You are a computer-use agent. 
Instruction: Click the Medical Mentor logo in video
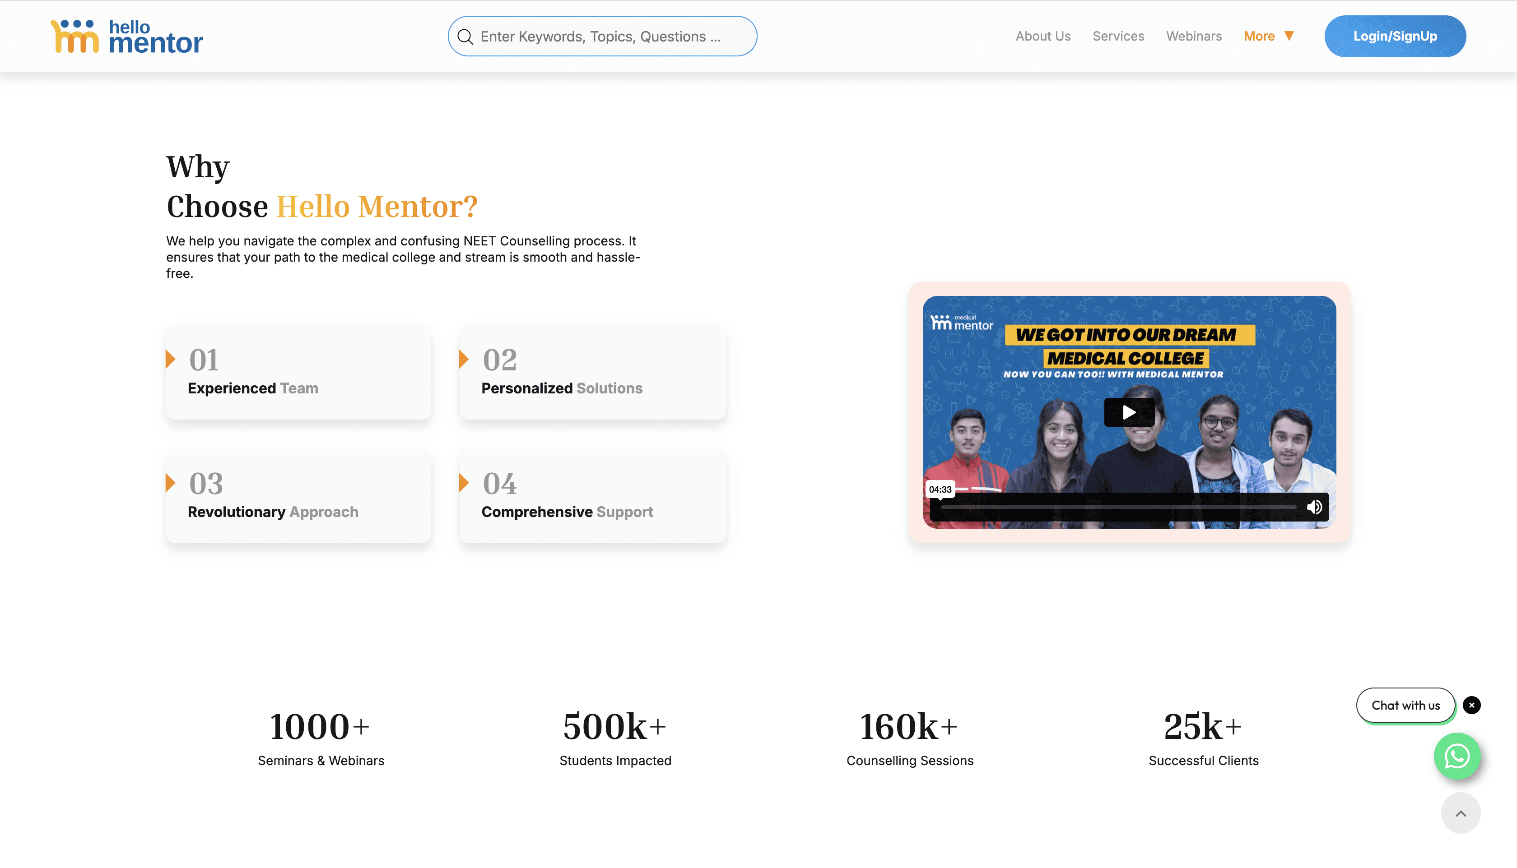pyautogui.click(x=962, y=323)
